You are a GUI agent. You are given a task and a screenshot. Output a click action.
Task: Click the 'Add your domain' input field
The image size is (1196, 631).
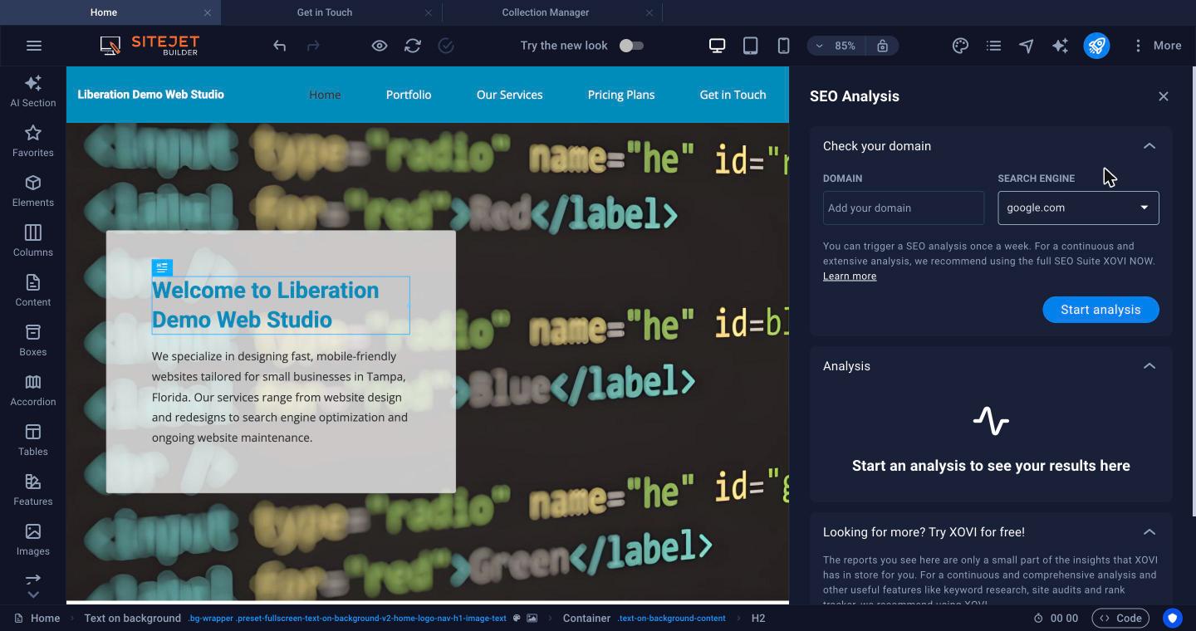pyautogui.click(x=904, y=208)
